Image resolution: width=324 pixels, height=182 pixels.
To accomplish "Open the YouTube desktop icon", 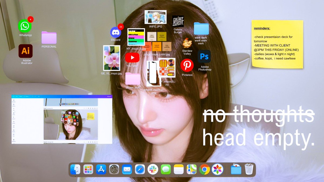I will pyautogui.click(x=132, y=57).
